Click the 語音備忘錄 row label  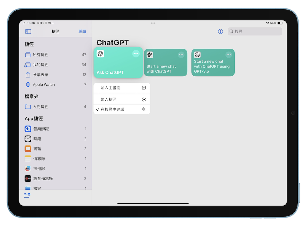tap(43, 178)
